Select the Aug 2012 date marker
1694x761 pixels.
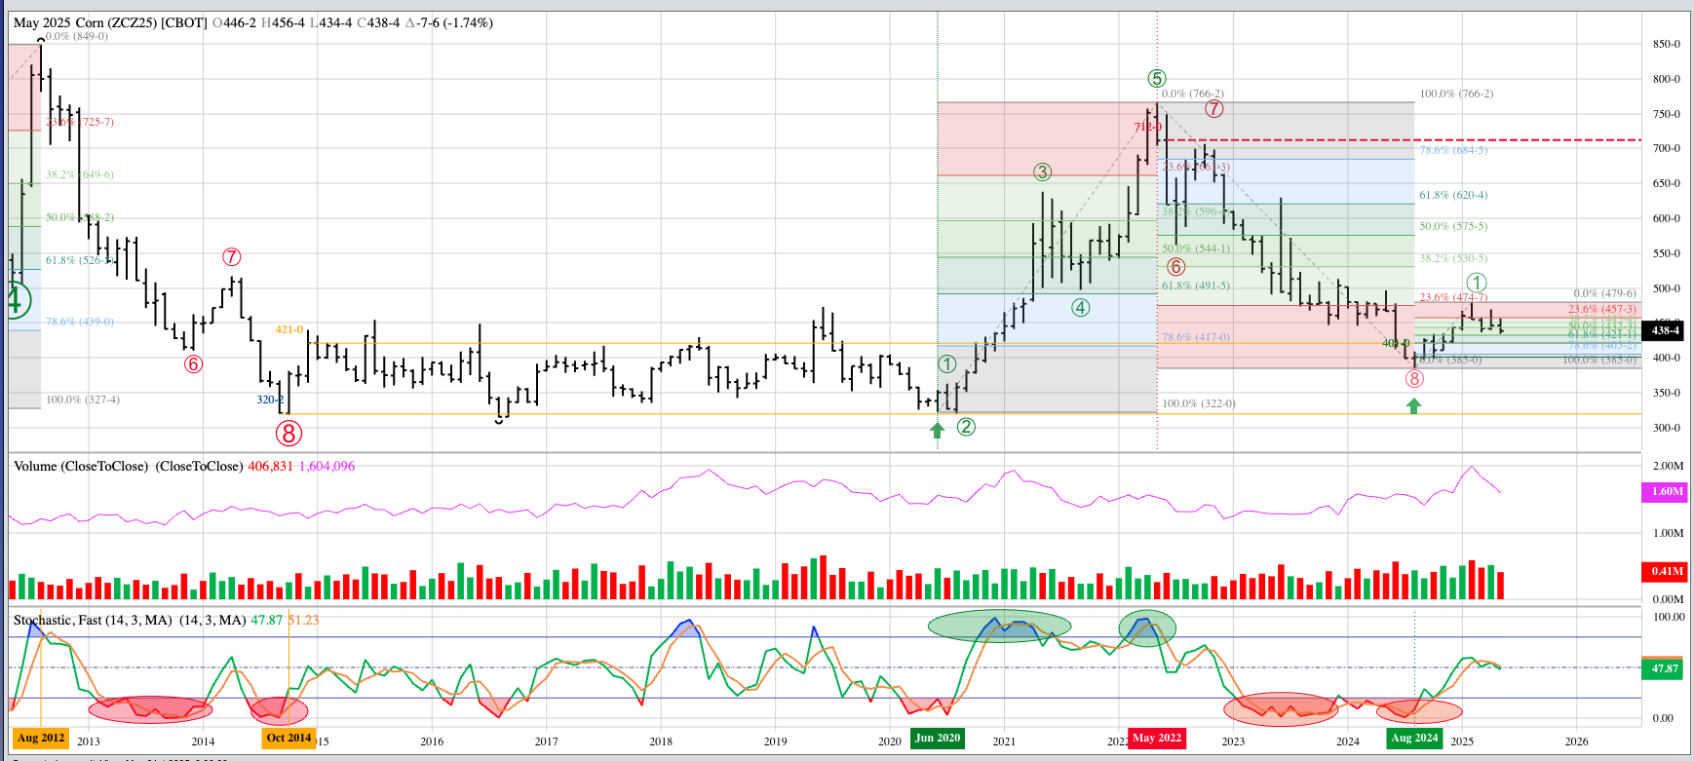41,738
